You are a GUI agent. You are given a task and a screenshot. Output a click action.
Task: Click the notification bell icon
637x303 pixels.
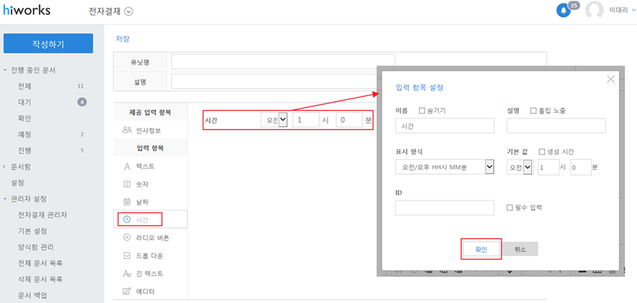pos(563,10)
